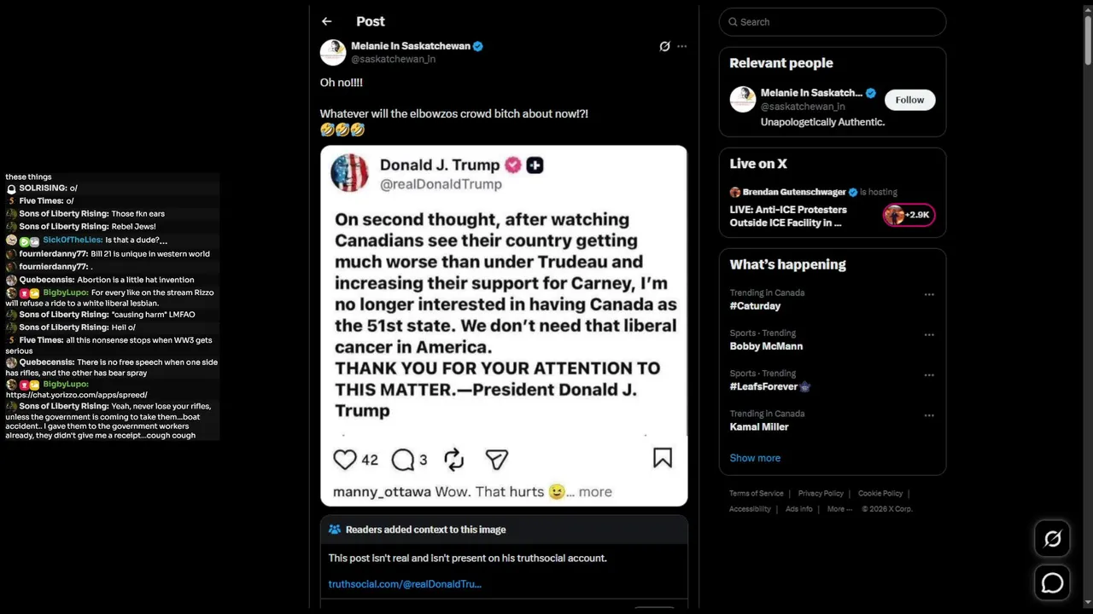The image size is (1093, 614).
Task: Click the back arrow beside Post
Action: tap(327, 21)
